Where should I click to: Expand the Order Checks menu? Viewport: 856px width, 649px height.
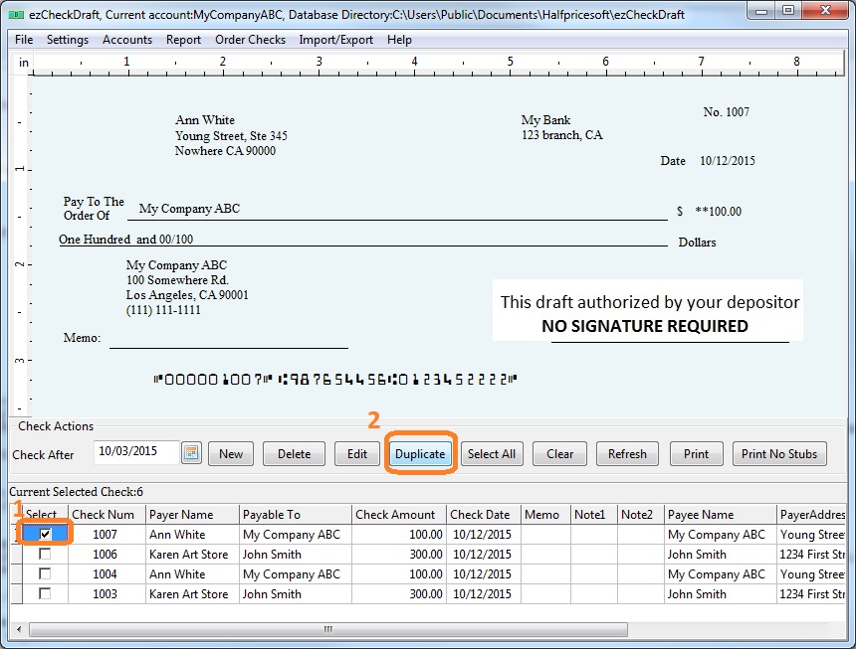coord(250,40)
